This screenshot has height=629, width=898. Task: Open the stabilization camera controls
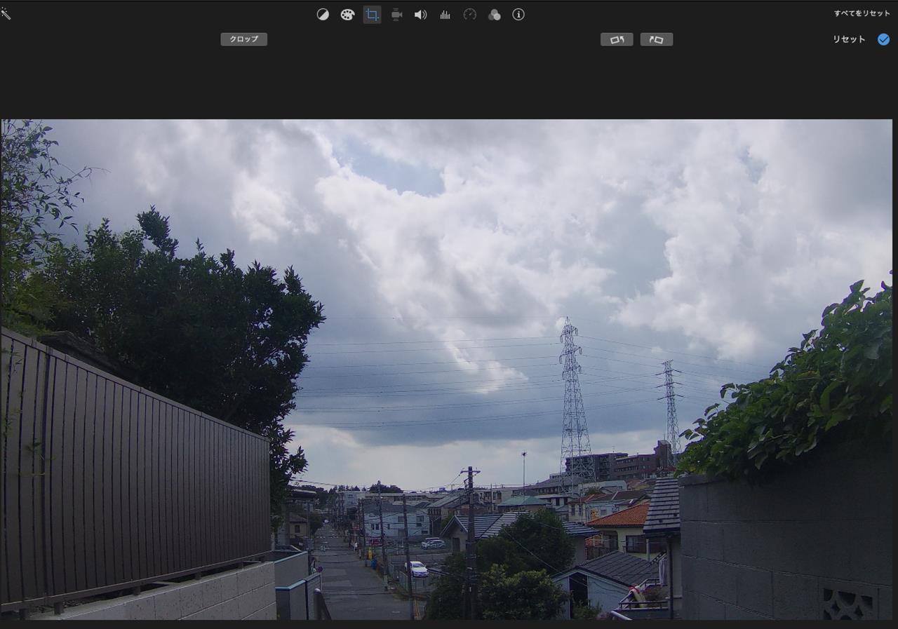pos(396,15)
